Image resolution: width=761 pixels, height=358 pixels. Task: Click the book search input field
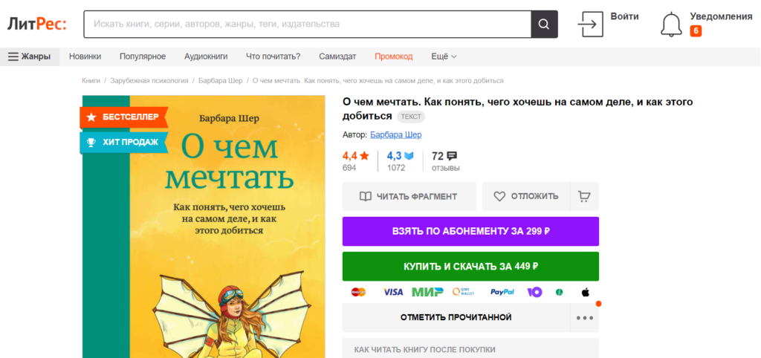pos(307,24)
